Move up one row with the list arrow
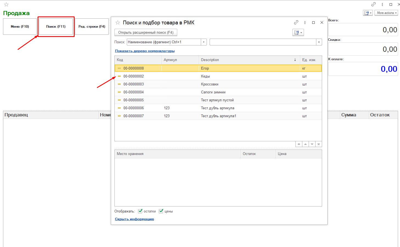The image size is (400, 247). 305,144
